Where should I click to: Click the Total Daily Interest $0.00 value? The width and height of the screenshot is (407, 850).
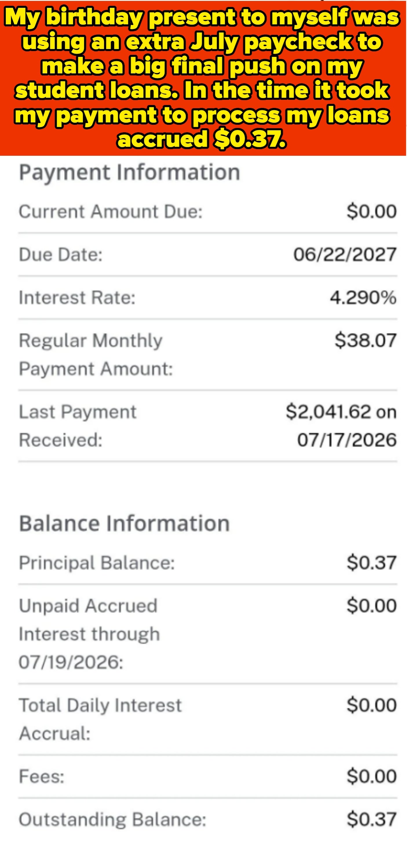pos(371,705)
